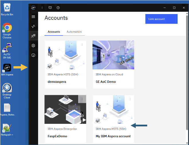This screenshot has height=145, width=189.
Task: Click the IBM Aspera logo in title bar
Action: [33, 8]
